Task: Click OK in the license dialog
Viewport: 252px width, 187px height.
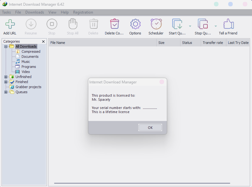Action: pyautogui.click(x=150, y=128)
